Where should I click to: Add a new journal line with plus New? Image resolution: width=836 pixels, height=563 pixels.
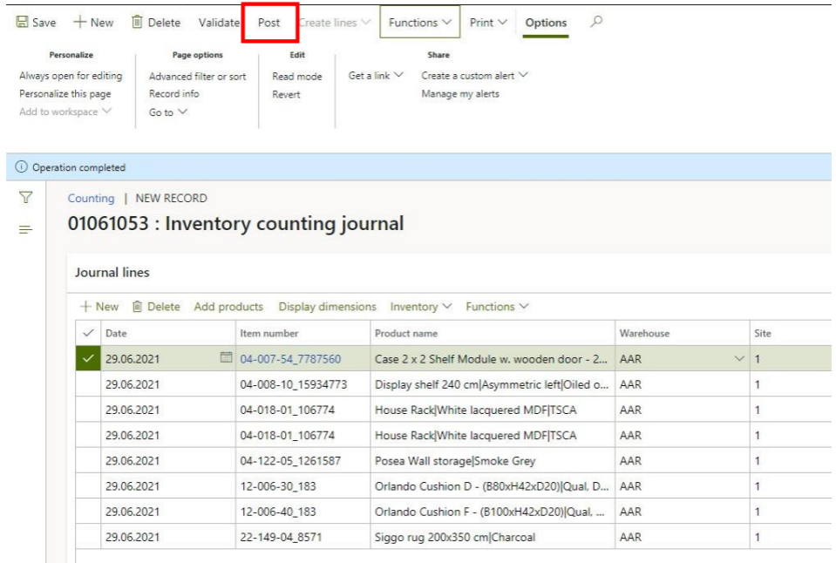99,307
